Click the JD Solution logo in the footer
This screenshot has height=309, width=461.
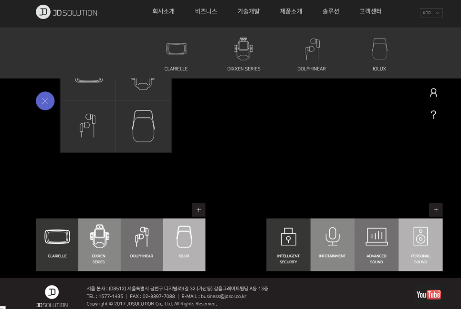[52, 296]
